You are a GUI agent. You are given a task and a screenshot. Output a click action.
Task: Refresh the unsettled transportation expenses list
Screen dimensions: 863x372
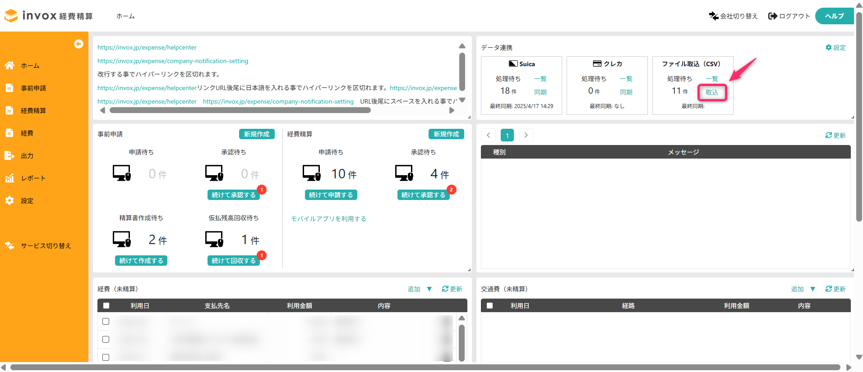[x=835, y=289]
